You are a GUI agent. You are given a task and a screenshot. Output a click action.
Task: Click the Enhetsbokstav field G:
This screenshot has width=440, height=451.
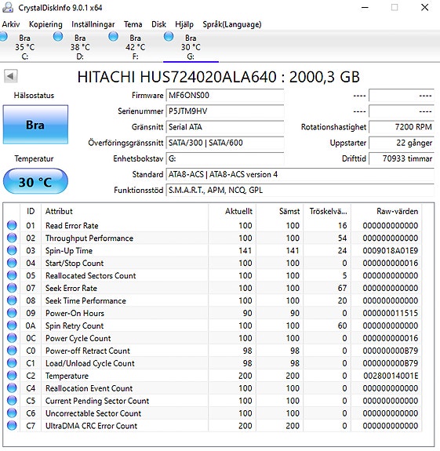pos(225,158)
